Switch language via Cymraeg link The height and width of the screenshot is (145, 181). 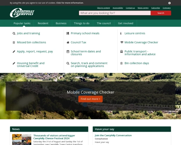167,8
